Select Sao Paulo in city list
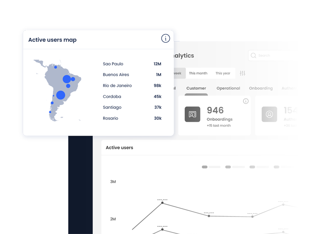The height and width of the screenshot is (234, 313). (113, 64)
